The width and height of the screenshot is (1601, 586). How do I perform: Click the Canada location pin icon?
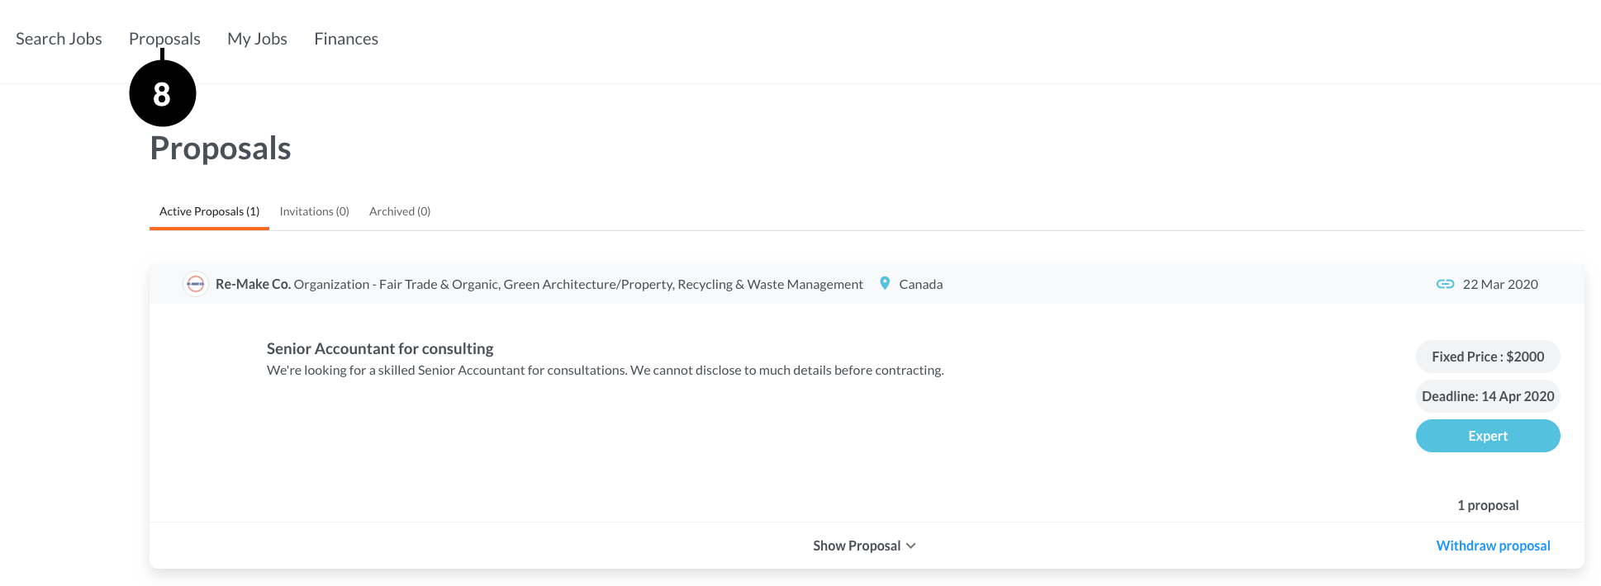pos(885,283)
